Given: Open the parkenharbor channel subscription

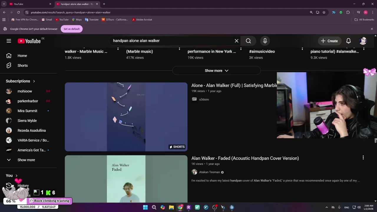Looking at the screenshot, I should [x=28, y=101].
